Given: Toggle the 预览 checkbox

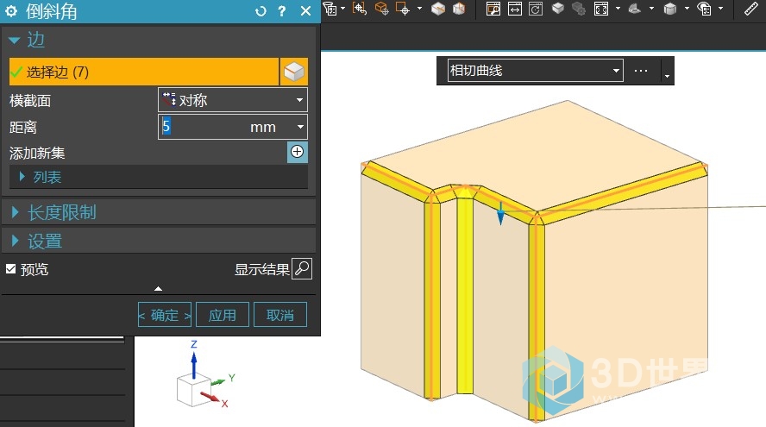Looking at the screenshot, I should 10,268.
